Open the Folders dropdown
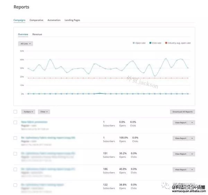 [x=28, y=112]
